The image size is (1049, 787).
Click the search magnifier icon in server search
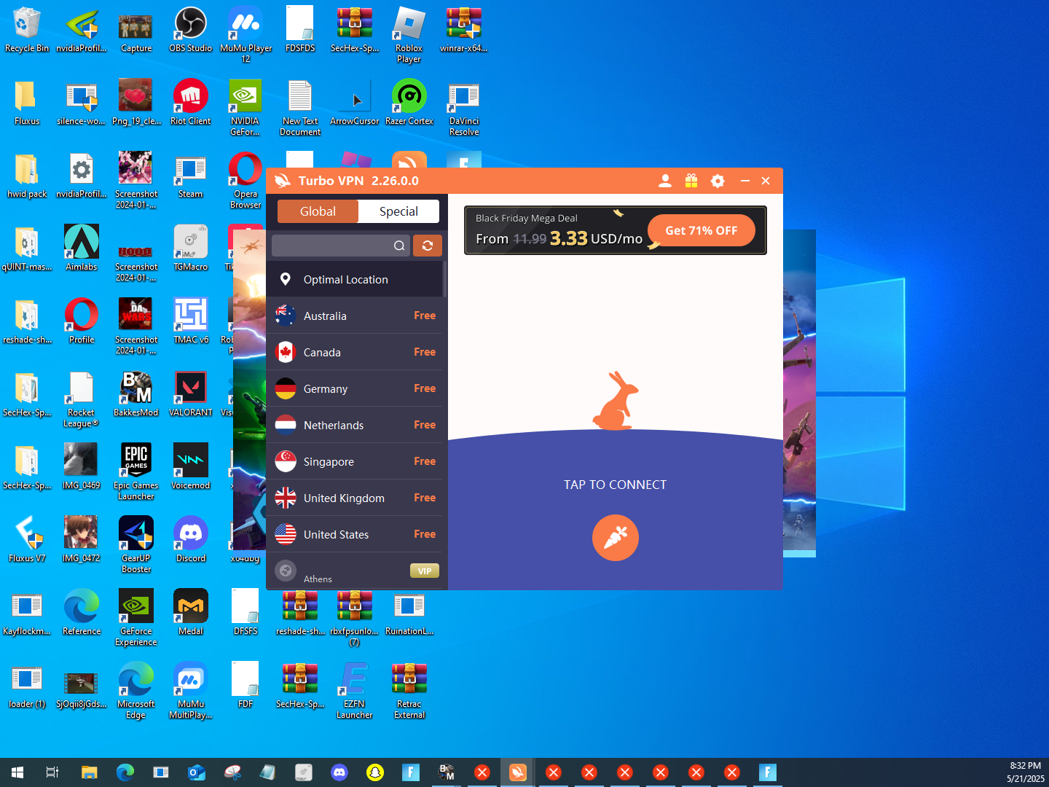399,246
